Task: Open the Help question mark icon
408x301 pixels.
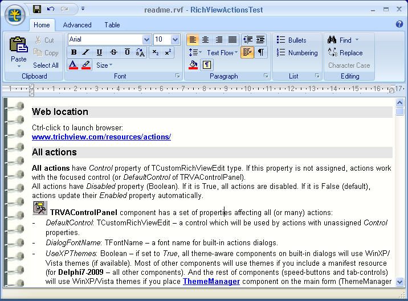Action: tap(399, 24)
